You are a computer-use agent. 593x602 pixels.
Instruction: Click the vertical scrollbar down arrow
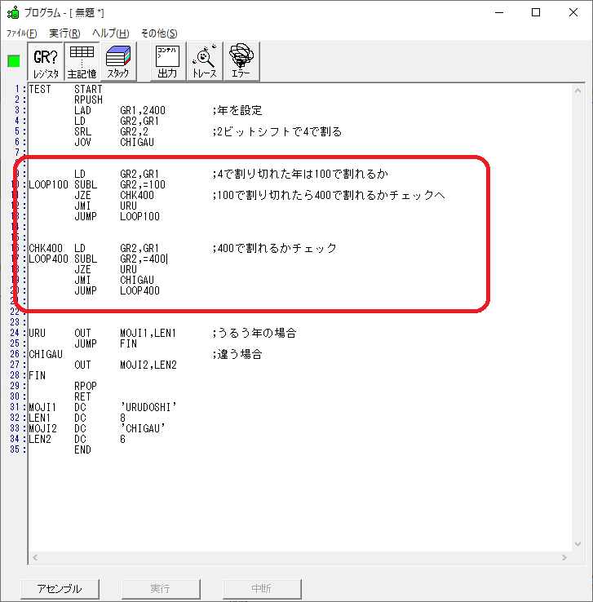(x=578, y=543)
